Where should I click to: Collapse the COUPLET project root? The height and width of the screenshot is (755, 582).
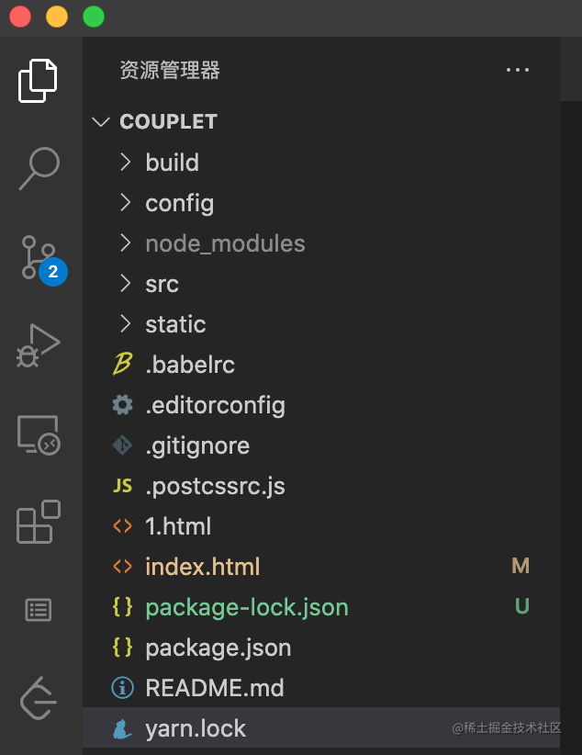point(167,122)
